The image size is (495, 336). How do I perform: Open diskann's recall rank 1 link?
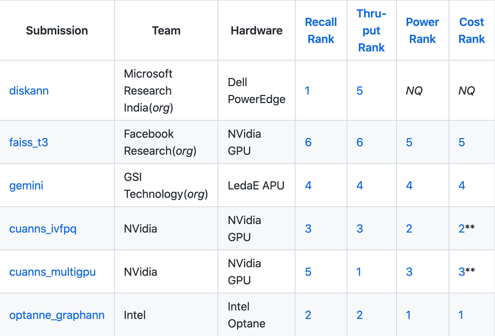pyautogui.click(x=307, y=91)
